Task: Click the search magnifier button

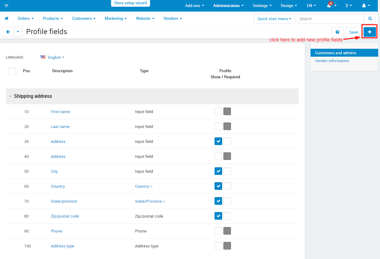Action: pos(370,19)
